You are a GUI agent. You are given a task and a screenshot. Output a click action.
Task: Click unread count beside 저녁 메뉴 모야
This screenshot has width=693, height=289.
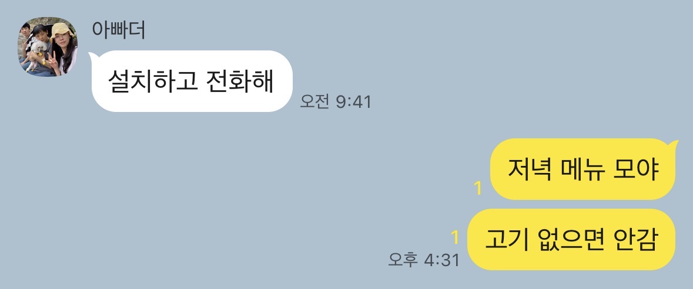pos(478,189)
